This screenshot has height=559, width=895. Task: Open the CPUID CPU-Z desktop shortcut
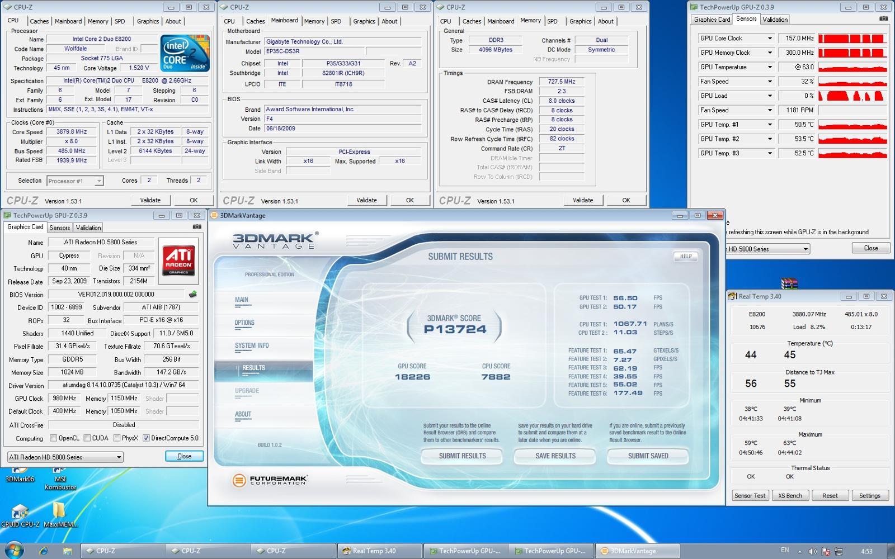click(20, 515)
